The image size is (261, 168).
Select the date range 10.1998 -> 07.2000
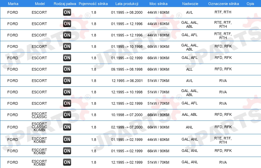pos(127,115)
